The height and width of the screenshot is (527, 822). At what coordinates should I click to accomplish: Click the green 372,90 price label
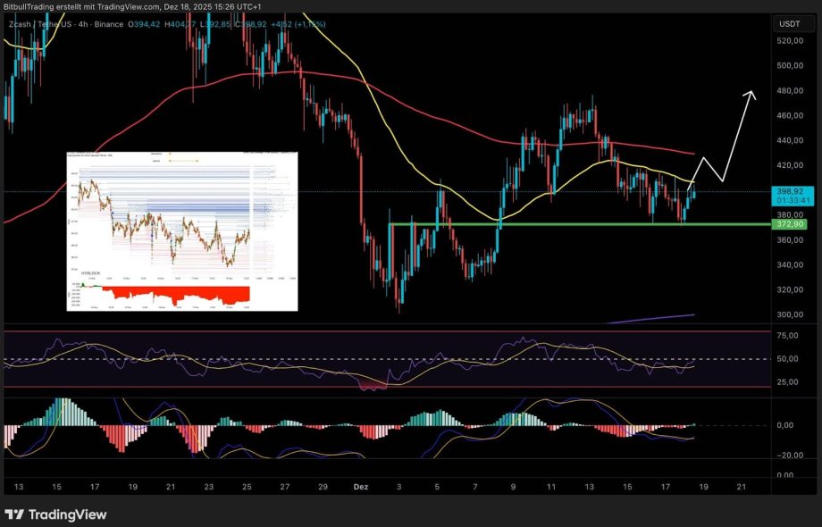coord(789,224)
